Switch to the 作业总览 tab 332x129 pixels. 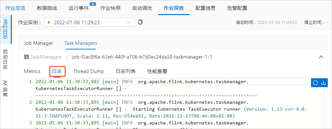click(15, 8)
